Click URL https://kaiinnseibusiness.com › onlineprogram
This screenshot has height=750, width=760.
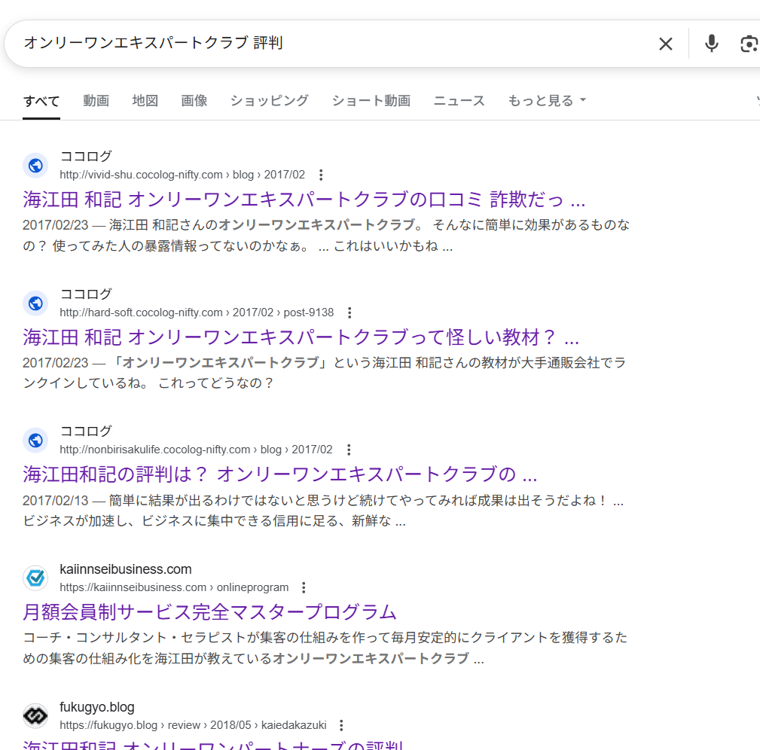(x=174, y=587)
